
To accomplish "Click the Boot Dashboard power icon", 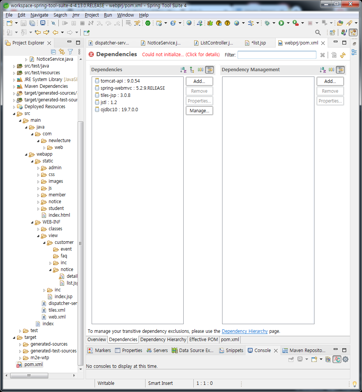I will coord(148,23).
